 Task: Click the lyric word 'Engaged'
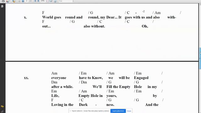tap(141, 78)
